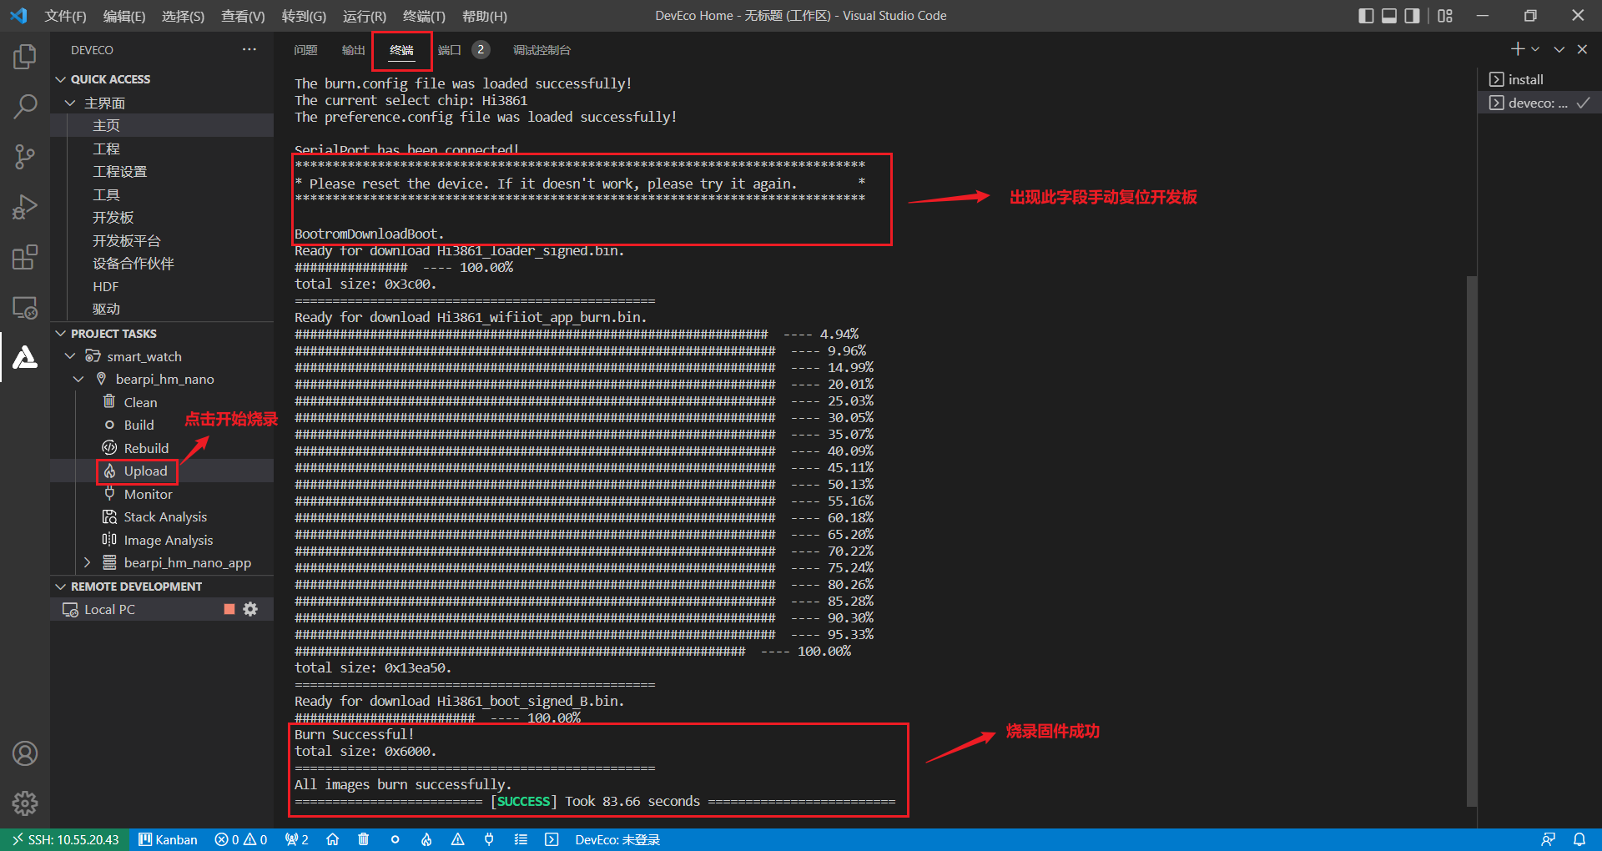Collapse the PROJECT TASKS section

tap(60, 334)
